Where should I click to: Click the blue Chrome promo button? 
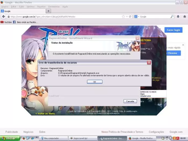[173, 53]
